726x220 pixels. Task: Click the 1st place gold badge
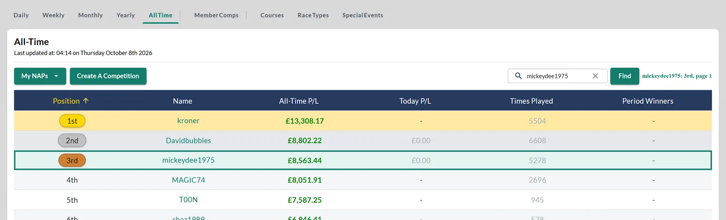72,121
